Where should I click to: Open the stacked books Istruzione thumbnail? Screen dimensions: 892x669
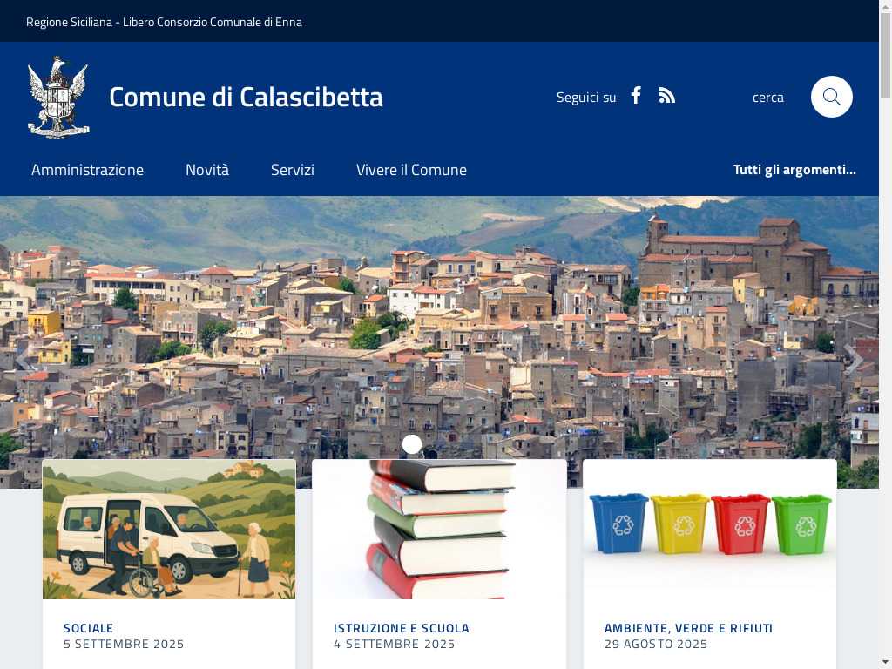point(439,530)
